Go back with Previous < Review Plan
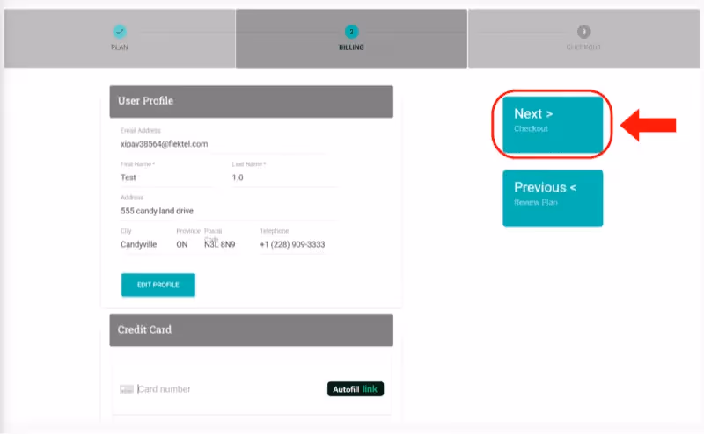 click(553, 197)
